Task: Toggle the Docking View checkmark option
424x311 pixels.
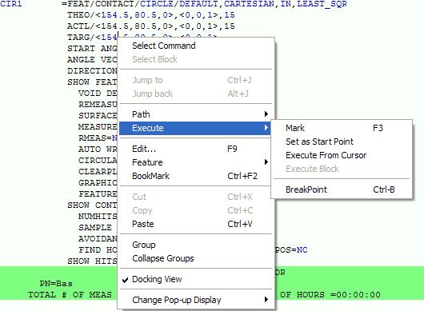Action: tap(195, 279)
